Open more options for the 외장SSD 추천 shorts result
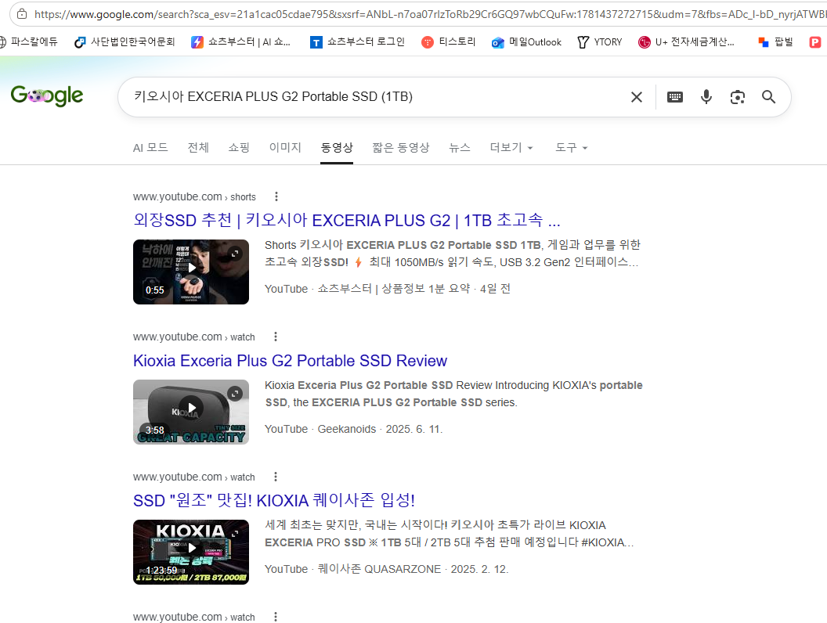This screenshot has width=827, height=623. click(x=276, y=196)
